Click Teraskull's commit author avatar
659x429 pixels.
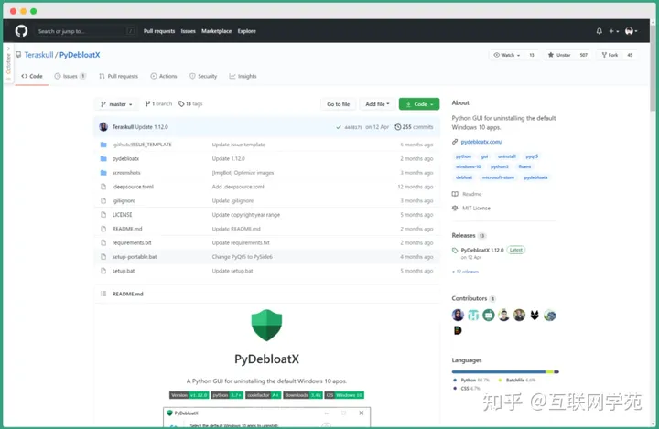[x=103, y=127]
